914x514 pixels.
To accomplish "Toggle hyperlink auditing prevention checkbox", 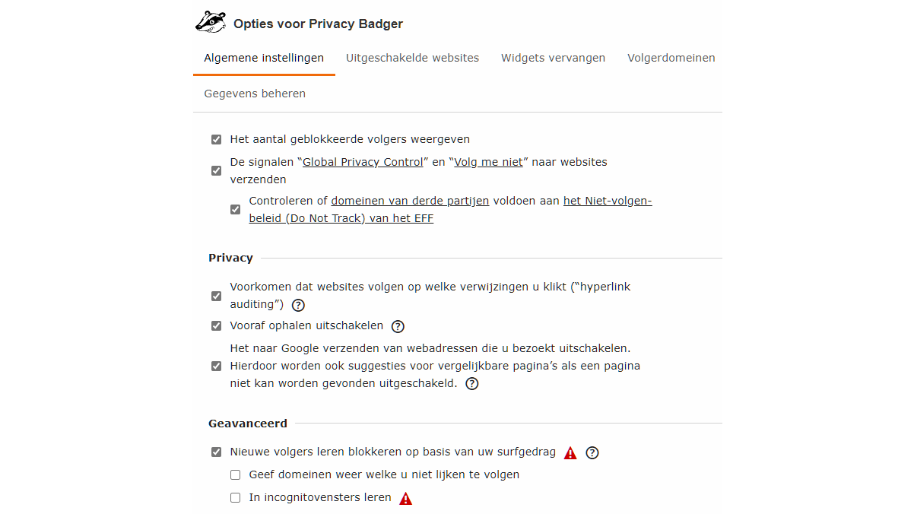I will click(x=217, y=296).
